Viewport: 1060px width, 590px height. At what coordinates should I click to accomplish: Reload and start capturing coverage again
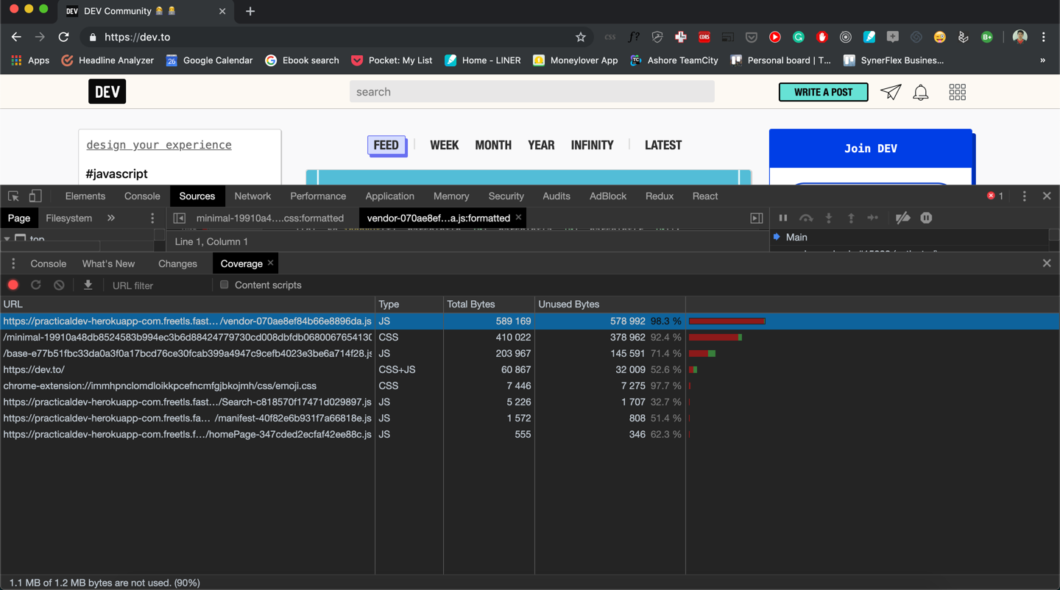tap(35, 285)
